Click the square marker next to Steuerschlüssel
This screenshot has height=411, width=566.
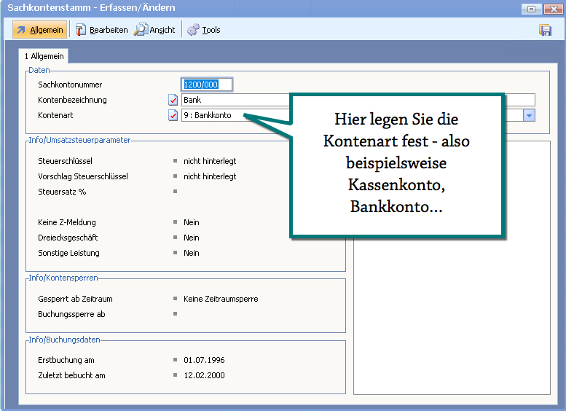[x=175, y=161]
